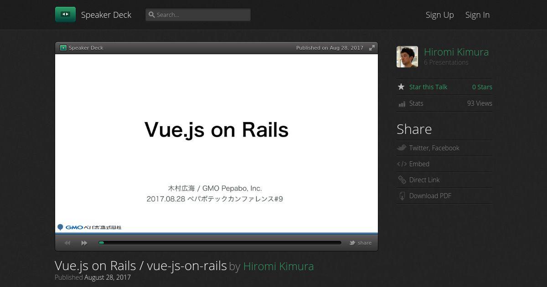
Task: Click Speaker Deck label in player header
Action: point(86,48)
